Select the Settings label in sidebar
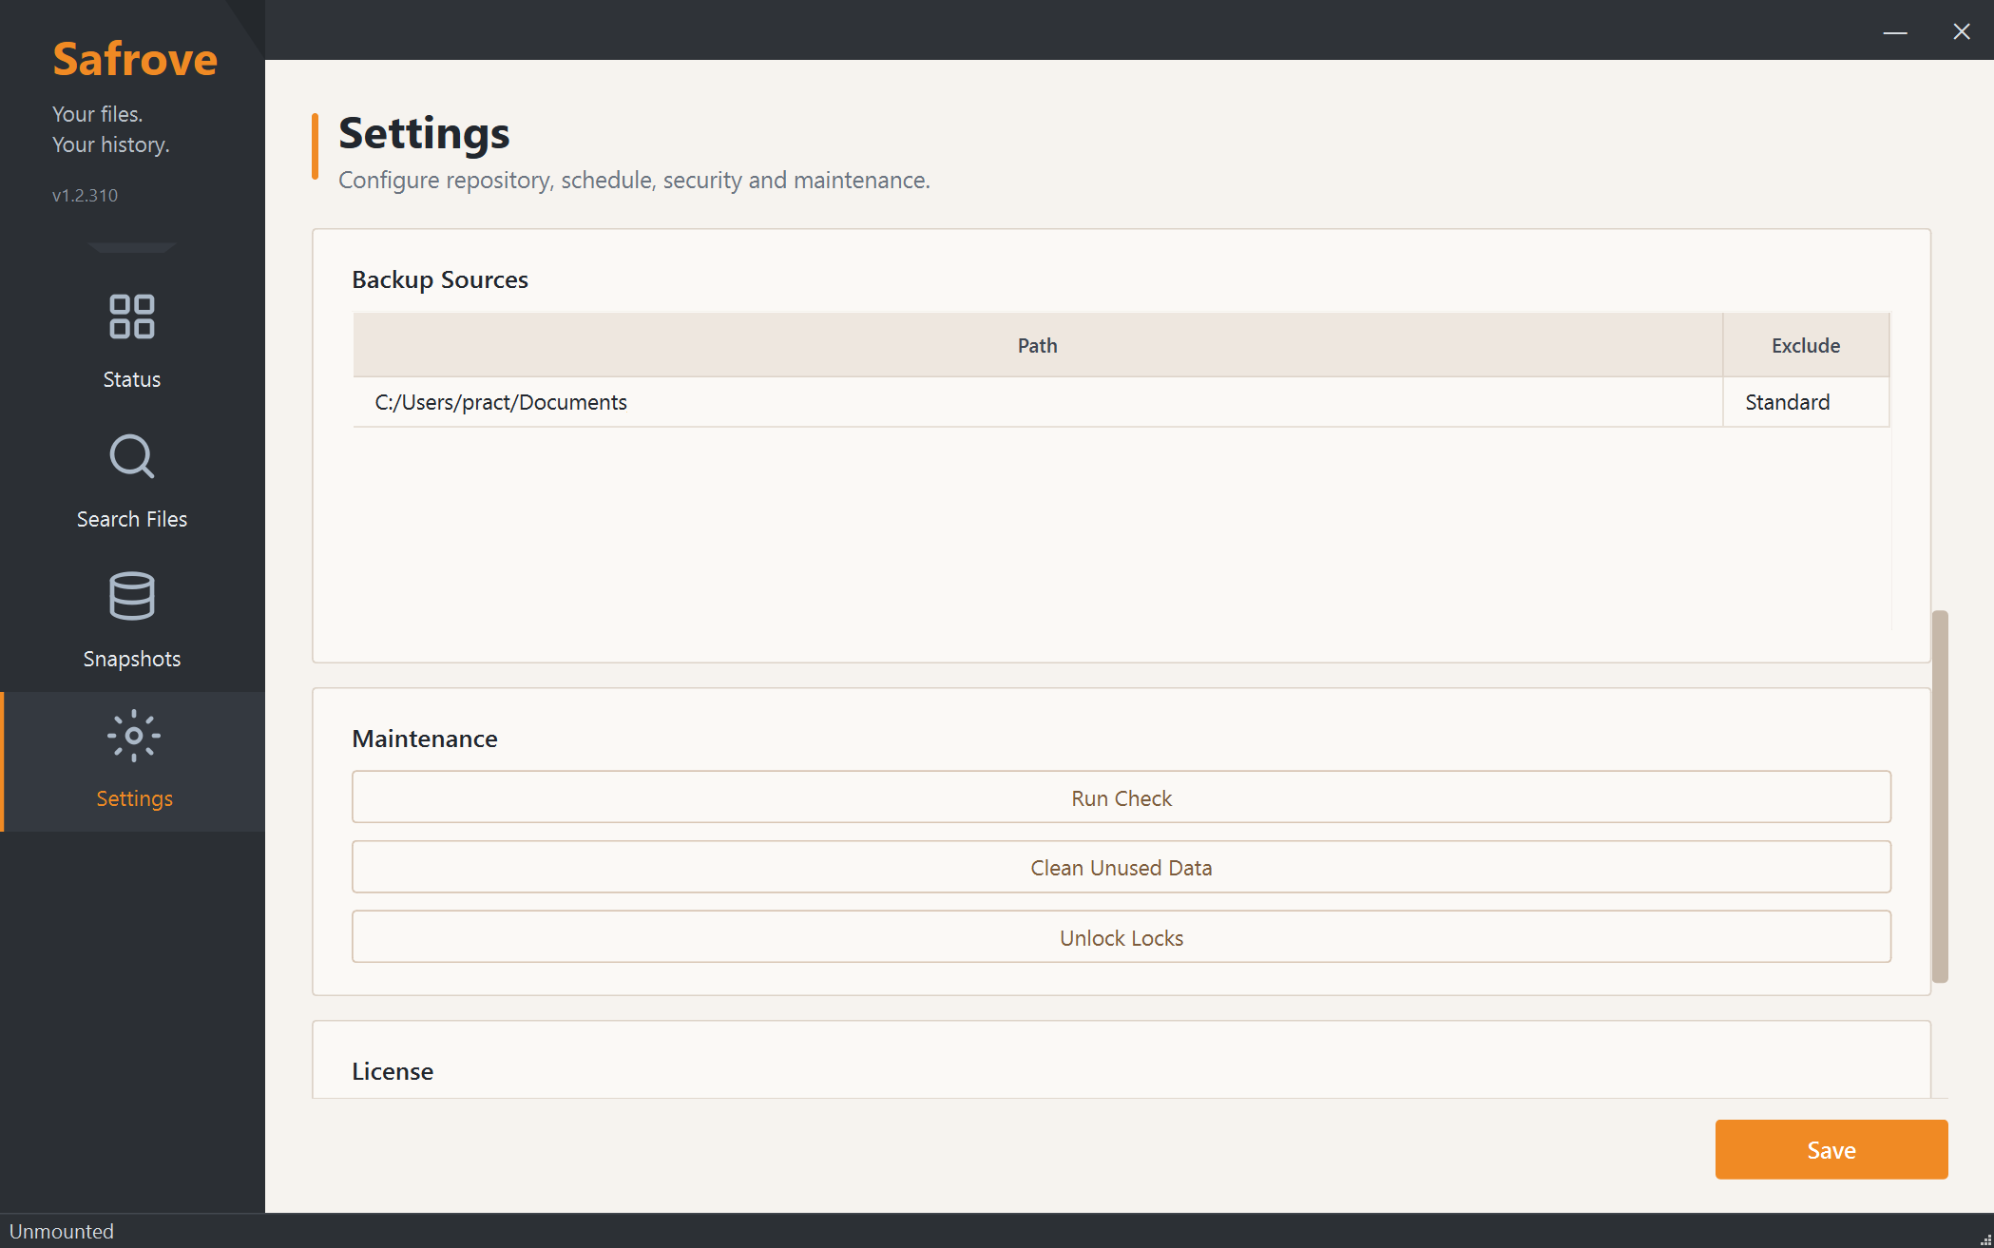Image resolution: width=1994 pixels, height=1248 pixels. point(134,798)
